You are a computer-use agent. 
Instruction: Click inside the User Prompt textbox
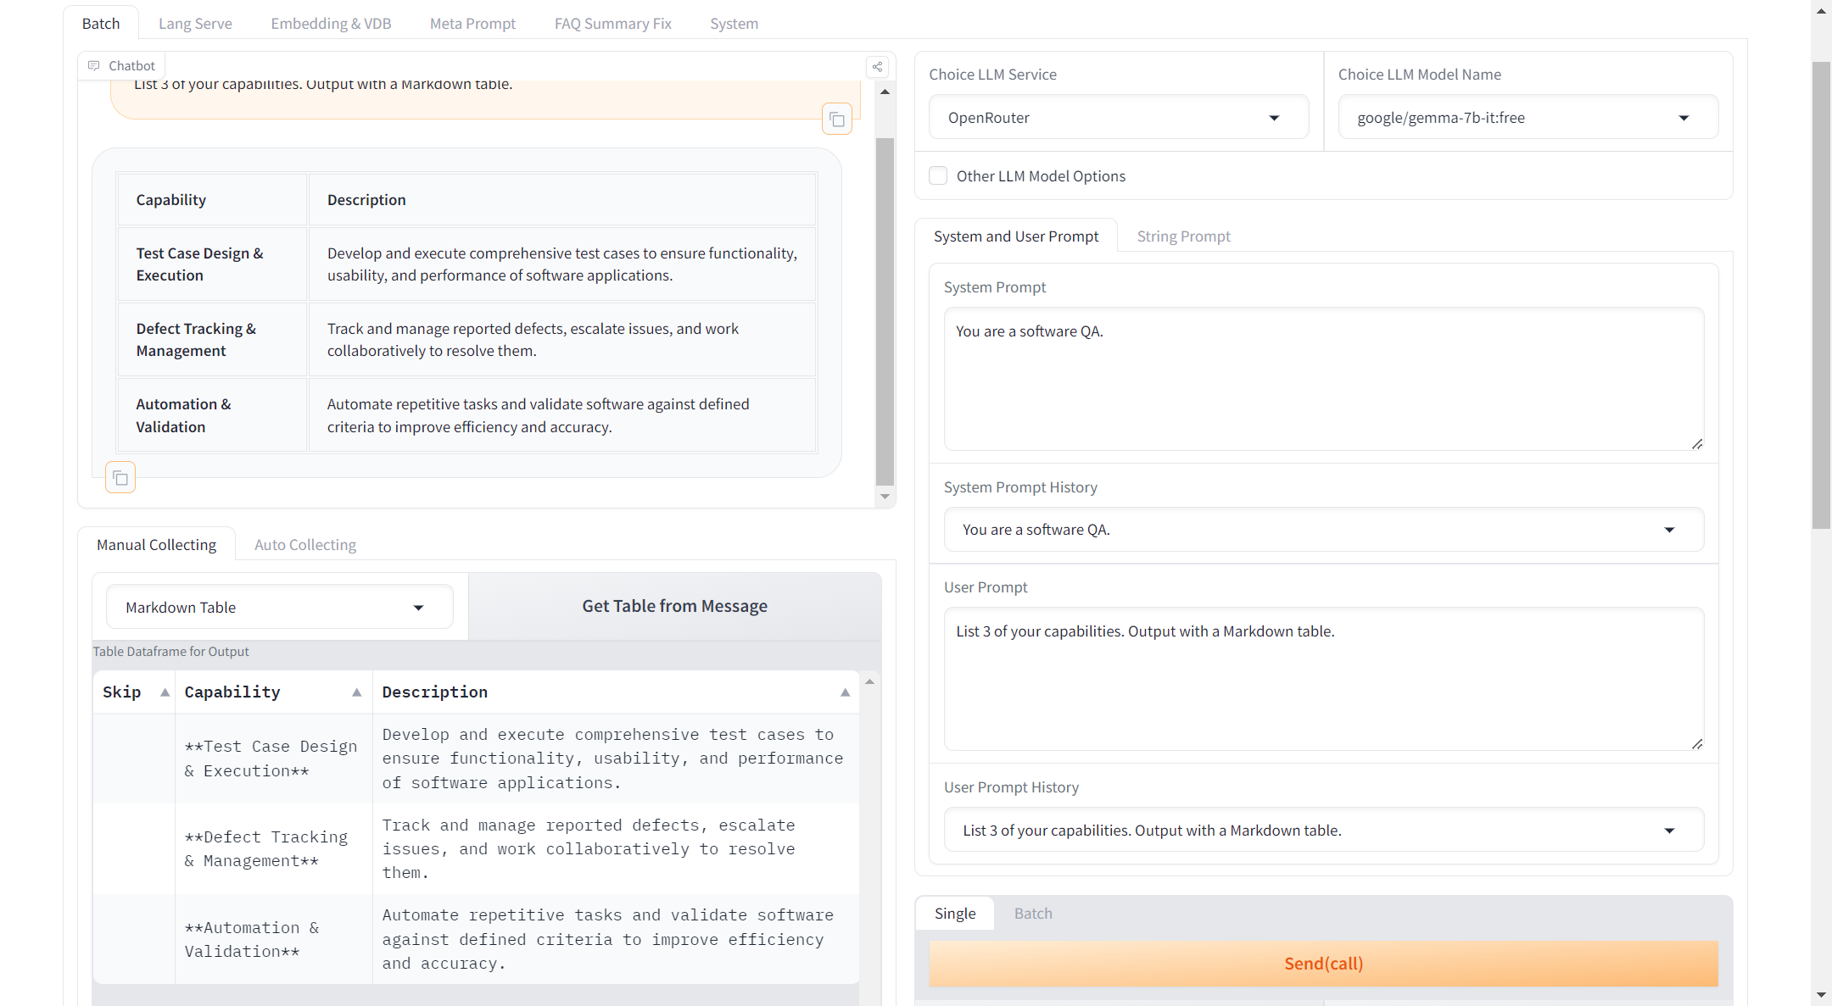pos(1323,678)
